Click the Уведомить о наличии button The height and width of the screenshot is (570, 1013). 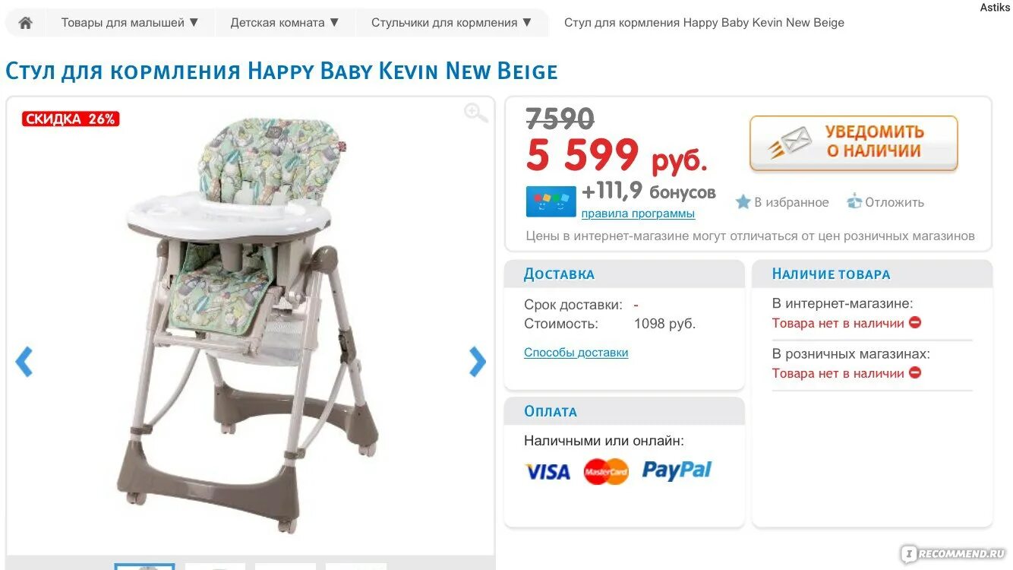(854, 143)
